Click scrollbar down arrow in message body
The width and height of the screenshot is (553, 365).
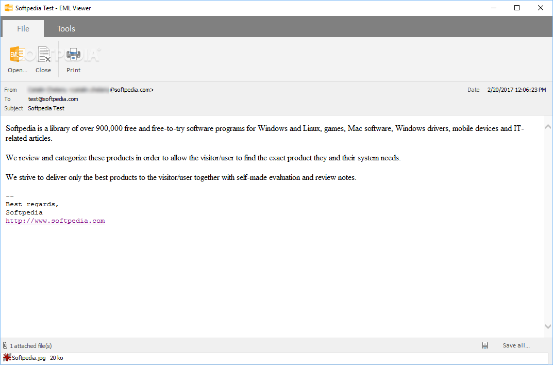click(x=548, y=326)
